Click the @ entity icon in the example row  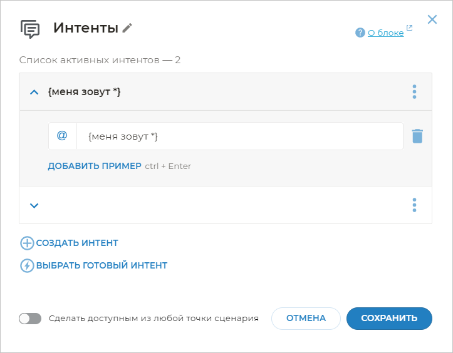click(x=62, y=136)
